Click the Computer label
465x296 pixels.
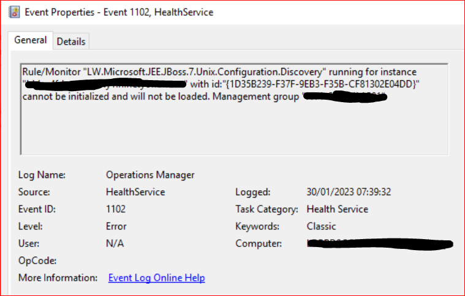coord(259,243)
